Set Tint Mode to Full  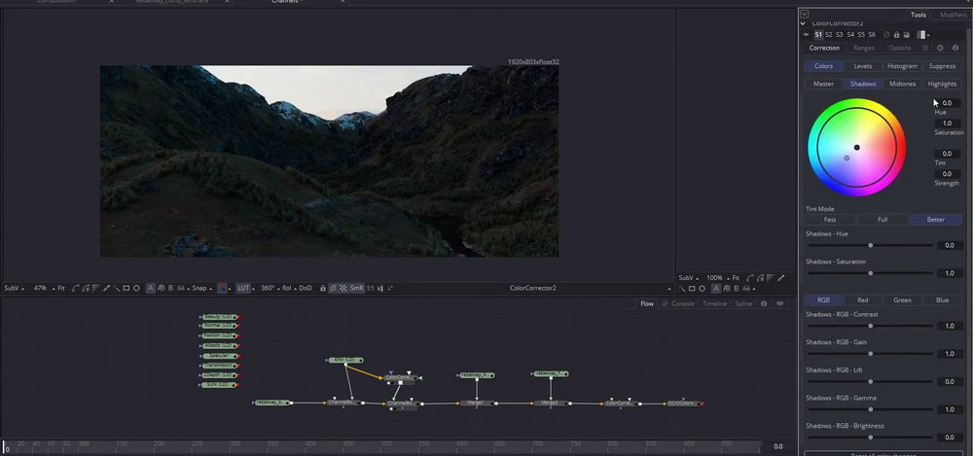point(883,220)
